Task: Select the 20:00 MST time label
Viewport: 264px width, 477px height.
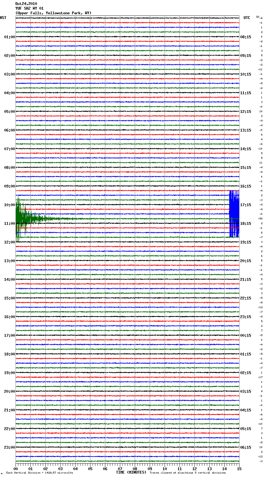Action: pyautogui.click(x=10, y=391)
